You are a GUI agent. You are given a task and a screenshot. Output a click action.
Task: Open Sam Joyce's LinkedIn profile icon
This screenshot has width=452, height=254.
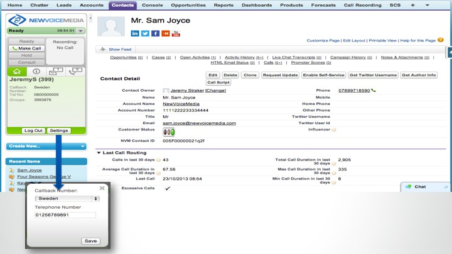(x=134, y=33)
